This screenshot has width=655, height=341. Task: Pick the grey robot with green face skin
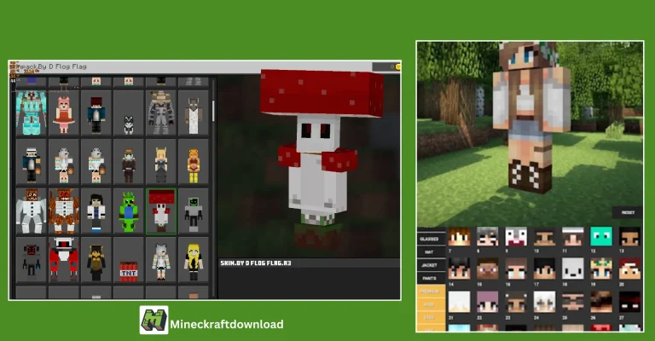click(x=194, y=211)
